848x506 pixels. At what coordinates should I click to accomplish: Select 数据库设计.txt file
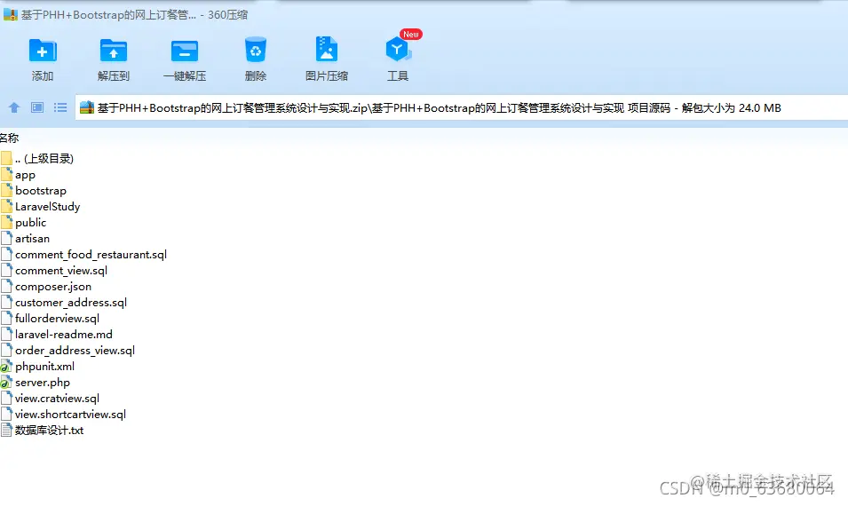coord(43,430)
